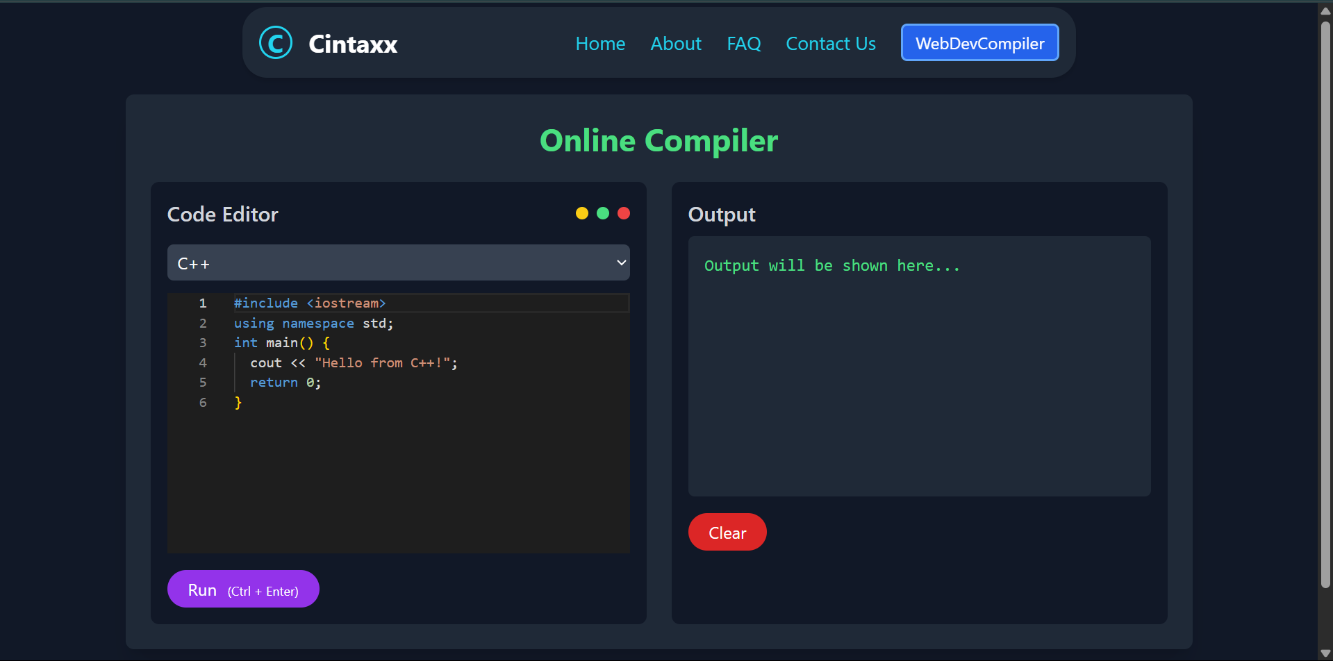Click the Cintaxx circular C logo
The width and height of the screenshot is (1333, 661).
click(276, 43)
